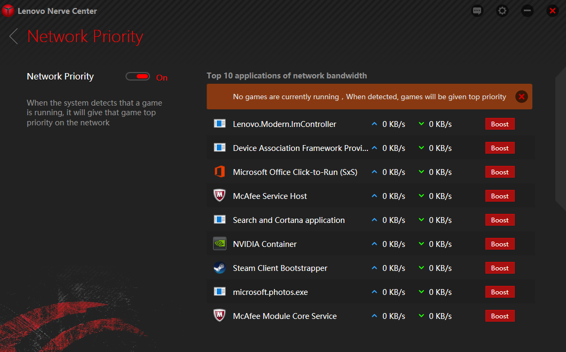Boost Microsoft Office Click-to-Run (SxS)
This screenshot has height=352, width=566.
pyautogui.click(x=500, y=172)
